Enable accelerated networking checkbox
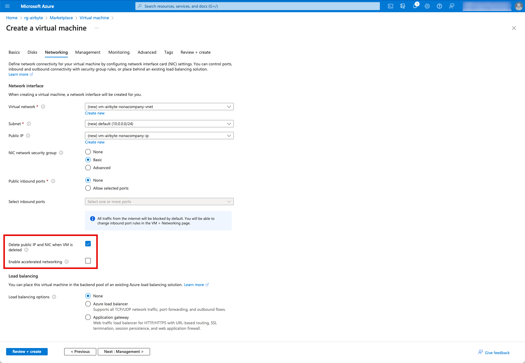The width and height of the screenshot is (525, 363). 88,261
